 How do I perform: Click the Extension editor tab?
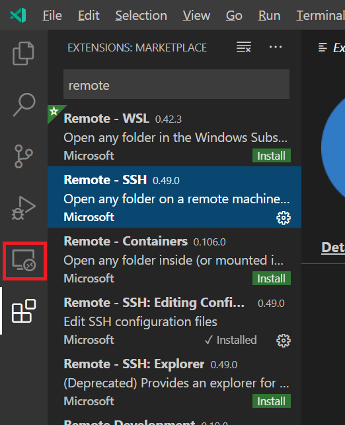331,48
